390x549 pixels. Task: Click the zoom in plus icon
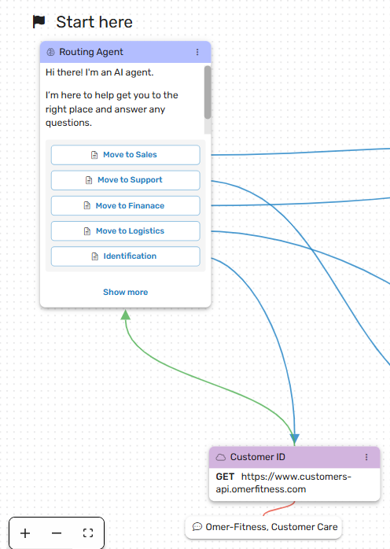coord(25,533)
